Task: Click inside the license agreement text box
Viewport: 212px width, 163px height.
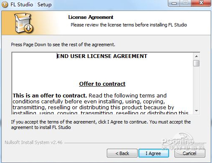Action: click(x=102, y=83)
